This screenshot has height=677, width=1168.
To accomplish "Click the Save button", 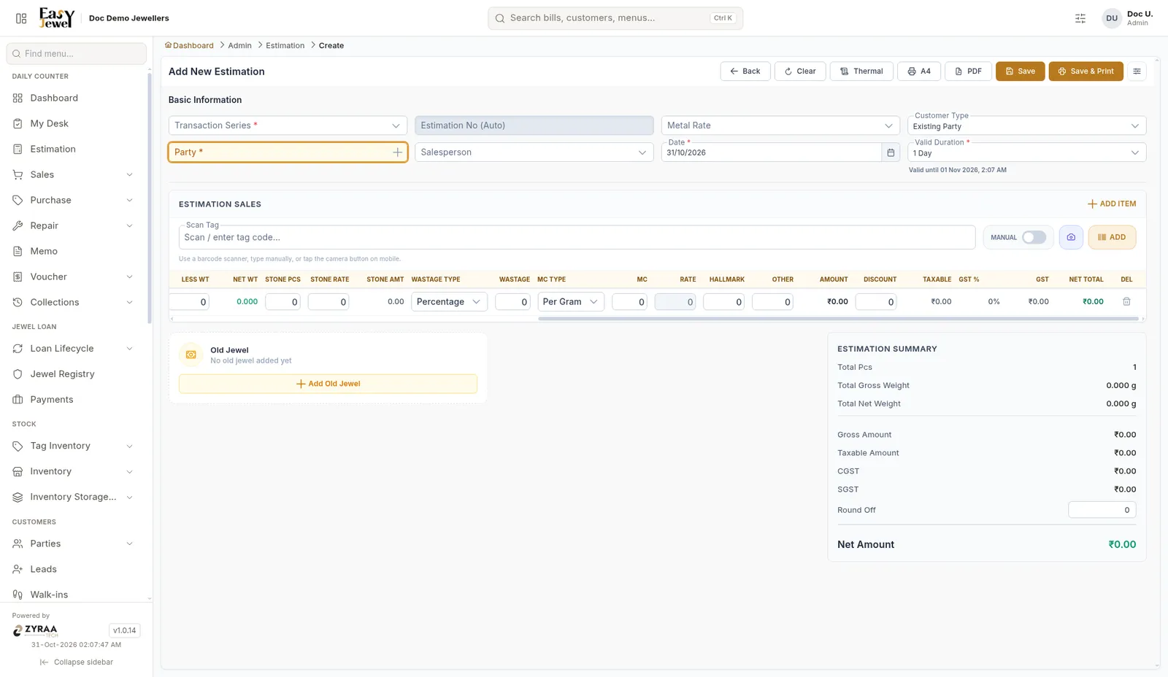I will (x=1020, y=71).
